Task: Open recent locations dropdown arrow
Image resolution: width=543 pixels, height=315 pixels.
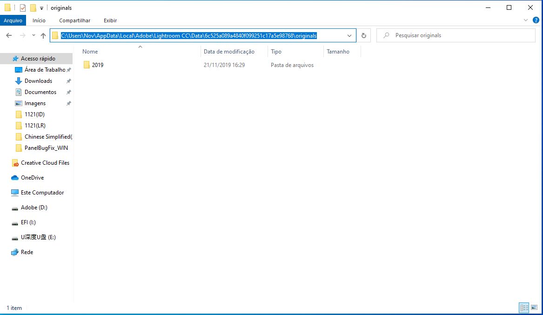Action: coord(34,35)
